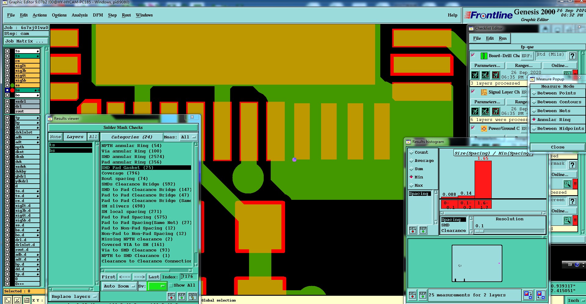Click second run icon under Board-Drill Checks
586x304 pixels.
tap(486, 75)
